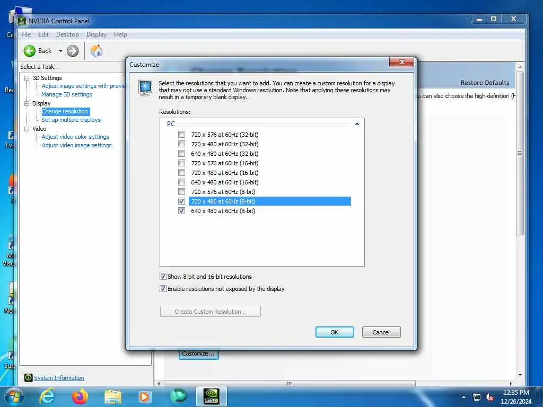The image size is (543, 407).
Task: Click the green globe taskbar icon
Action: click(x=179, y=396)
